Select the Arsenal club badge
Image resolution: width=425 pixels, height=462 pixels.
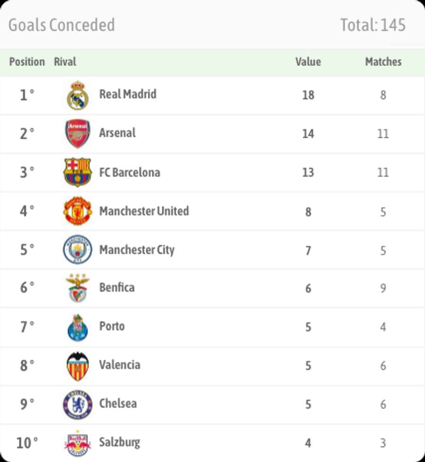pyautogui.click(x=77, y=133)
